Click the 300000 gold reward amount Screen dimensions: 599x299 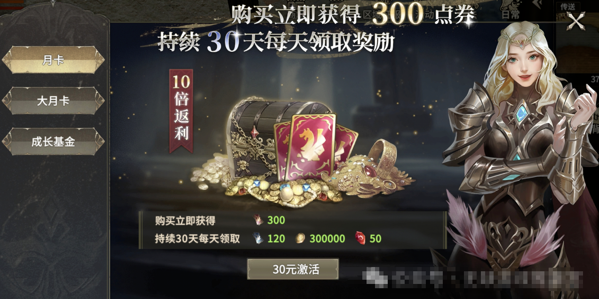(327, 238)
